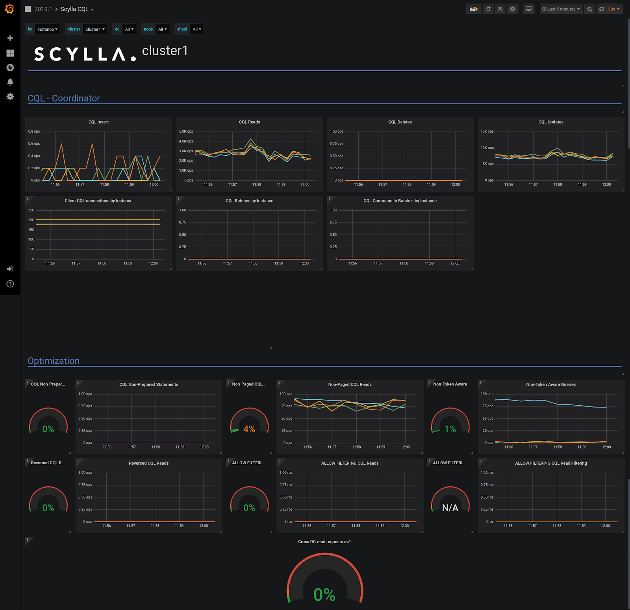Click the Non-Token Aware Queries panel title
Viewport: 630px width, 610px height.
[551, 384]
